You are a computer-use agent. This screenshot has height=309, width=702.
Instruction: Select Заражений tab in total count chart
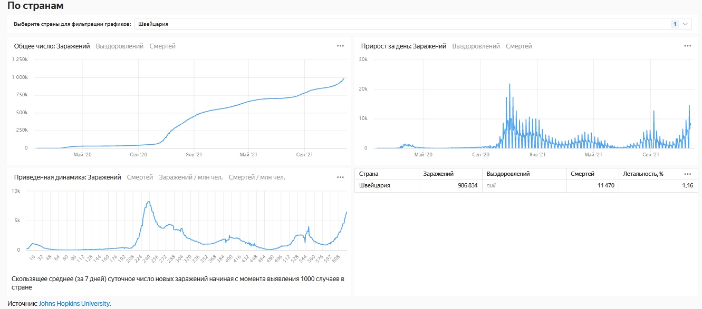(x=73, y=46)
